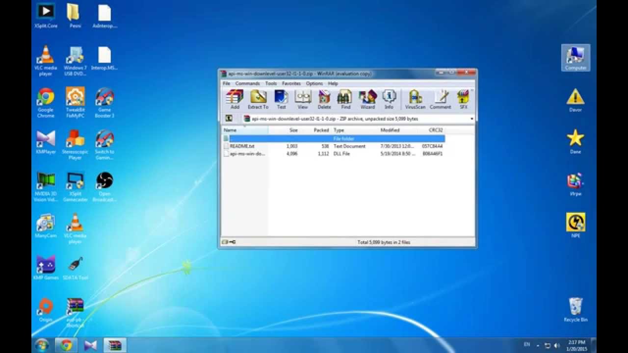Select ManyCam desktop icon
628x353 pixels.
pyautogui.click(x=46, y=226)
